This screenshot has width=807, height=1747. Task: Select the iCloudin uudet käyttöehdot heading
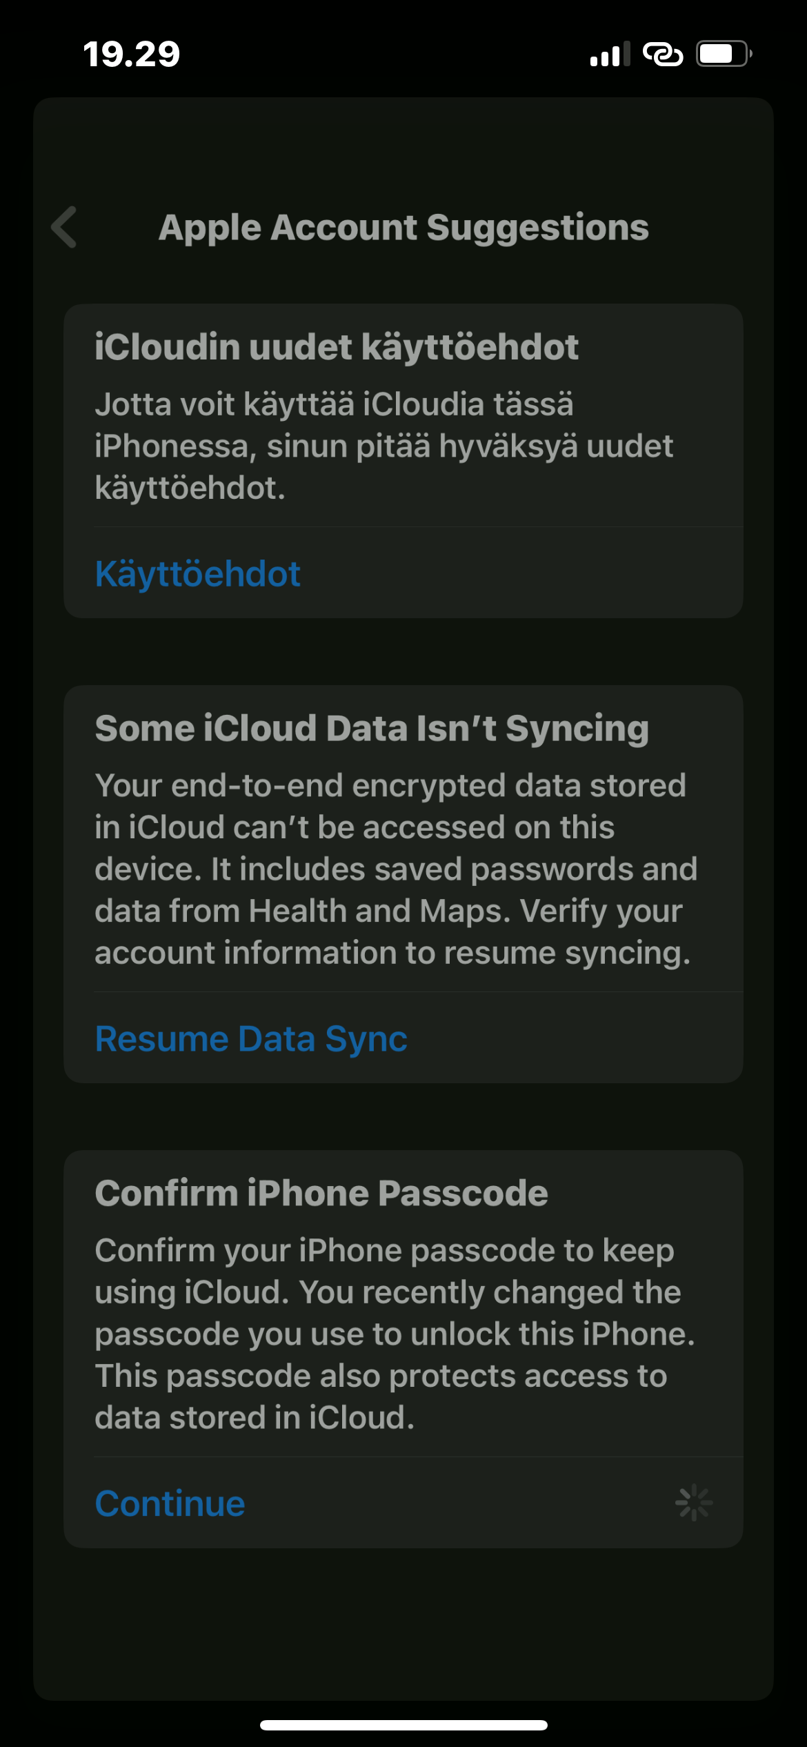click(x=337, y=346)
